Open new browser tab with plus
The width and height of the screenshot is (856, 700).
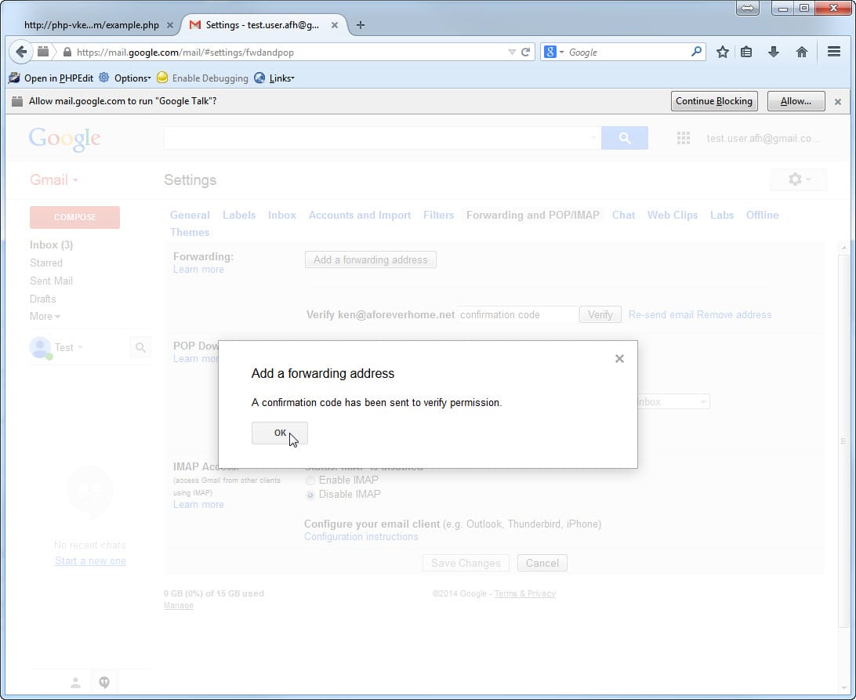pos(361,24)
